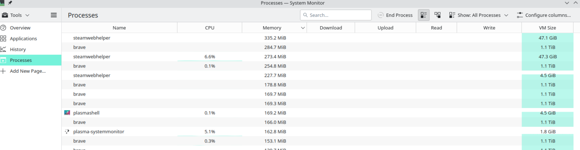Open the Tools dropdown menu
This screenshot has height=150, width=580.
(16, 15)
